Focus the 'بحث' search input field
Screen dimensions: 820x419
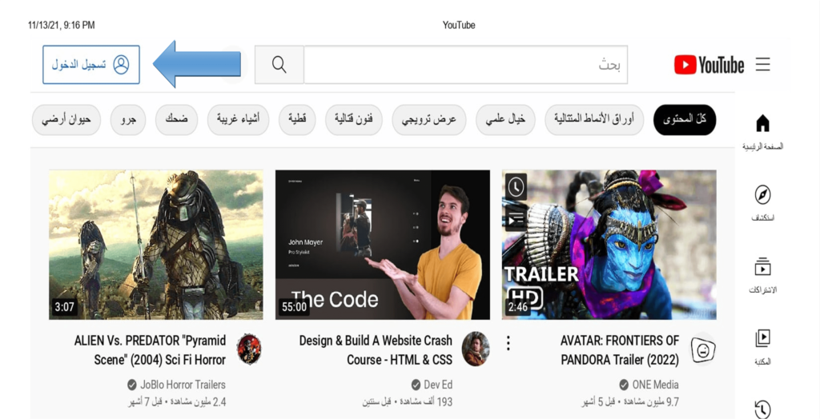[465, 65]
